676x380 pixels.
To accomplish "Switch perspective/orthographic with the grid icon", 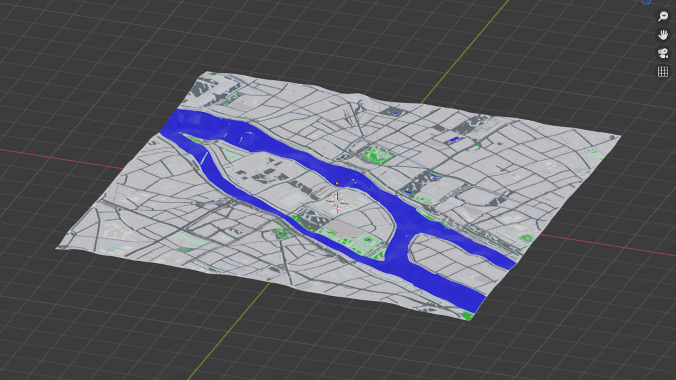I will pyautogui.click(x=663, y=72).
